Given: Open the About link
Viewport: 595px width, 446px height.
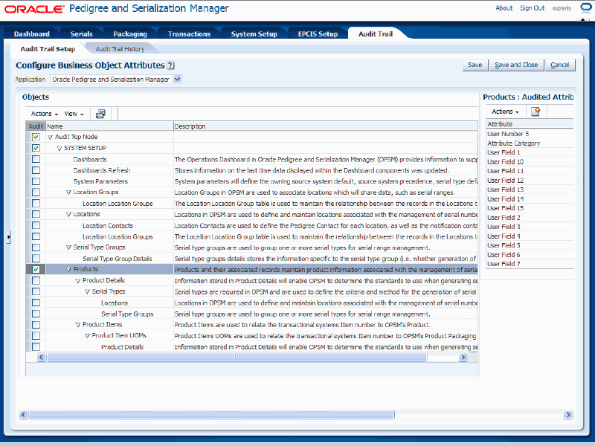Looking at the screenshot, I should pos(504,8).
